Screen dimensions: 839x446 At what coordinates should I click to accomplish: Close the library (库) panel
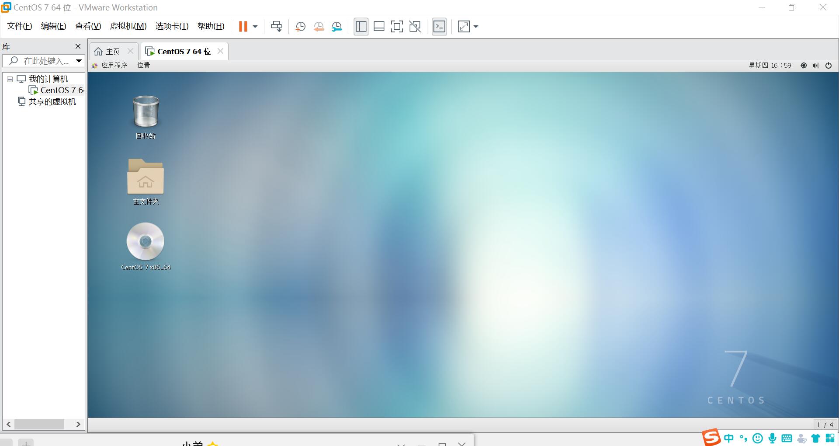[78, 46]
